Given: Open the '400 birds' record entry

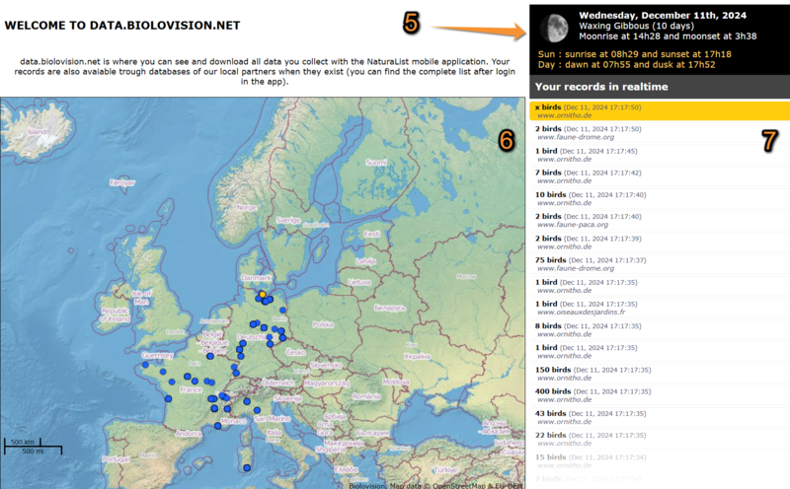Looking at the screenshot, I should point(553,390).
